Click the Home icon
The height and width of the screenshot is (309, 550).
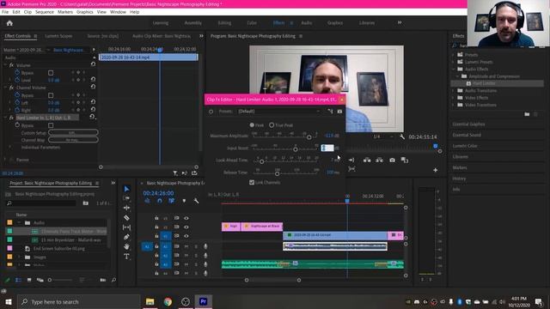pos(9,23)
